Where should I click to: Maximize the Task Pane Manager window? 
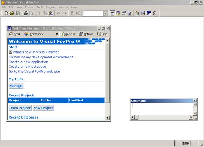click(x=103, y=28)
